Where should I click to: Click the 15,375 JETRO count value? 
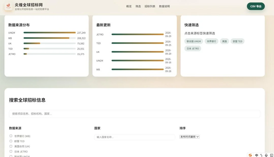pyautogui.click(x=80, y=54)
